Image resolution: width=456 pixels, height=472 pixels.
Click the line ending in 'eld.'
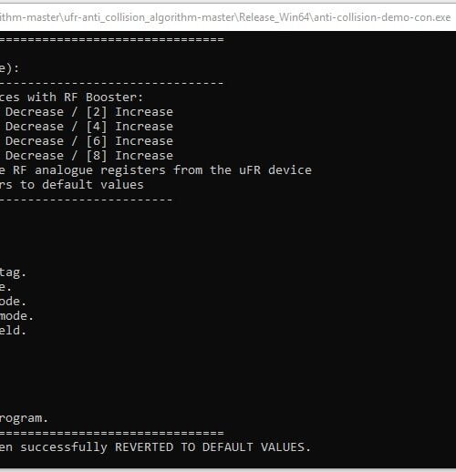pos(13,331)
